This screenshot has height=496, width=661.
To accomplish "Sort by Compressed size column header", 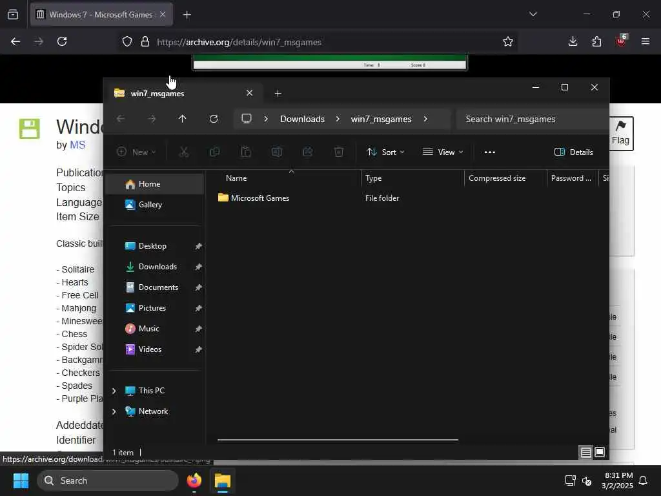I will 505,178.
